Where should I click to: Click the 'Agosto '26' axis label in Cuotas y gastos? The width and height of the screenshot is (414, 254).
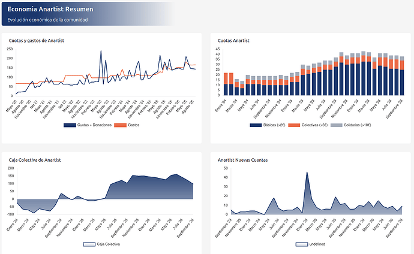189,107
